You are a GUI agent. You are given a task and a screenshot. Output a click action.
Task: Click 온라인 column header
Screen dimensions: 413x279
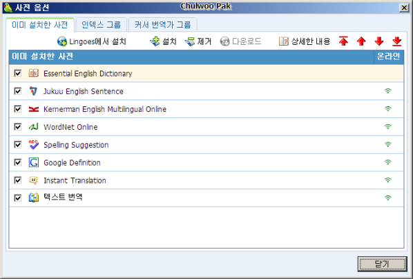(x=389, y=57)
